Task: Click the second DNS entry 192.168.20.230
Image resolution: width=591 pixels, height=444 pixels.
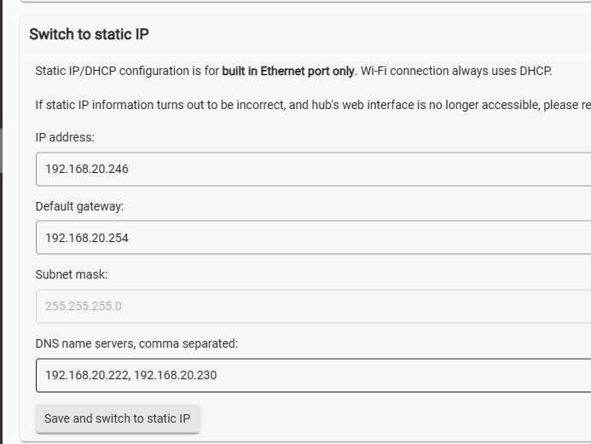Action: pyautogui.click(x=176, y=375)
